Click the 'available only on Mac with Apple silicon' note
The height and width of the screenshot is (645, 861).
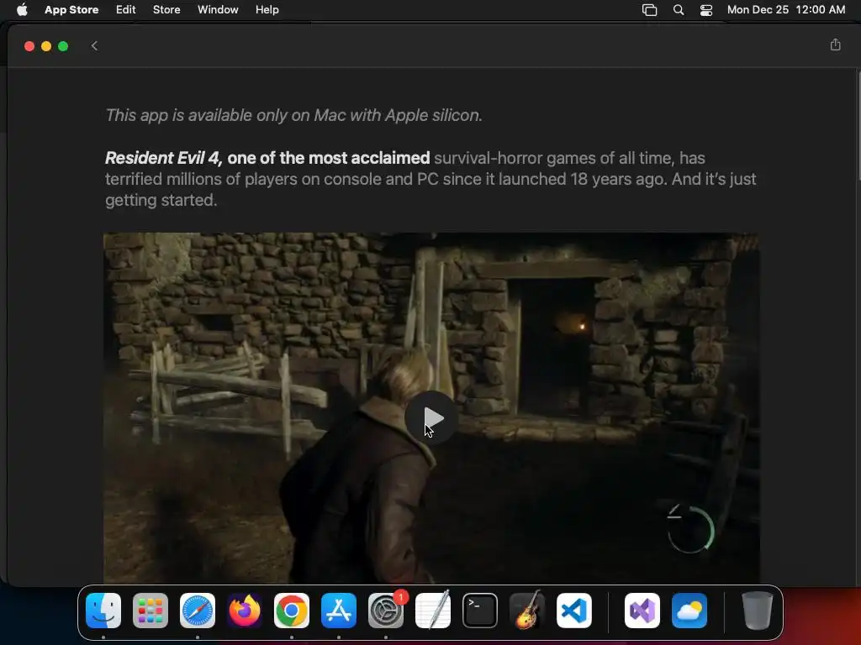(x=293, y=115)
